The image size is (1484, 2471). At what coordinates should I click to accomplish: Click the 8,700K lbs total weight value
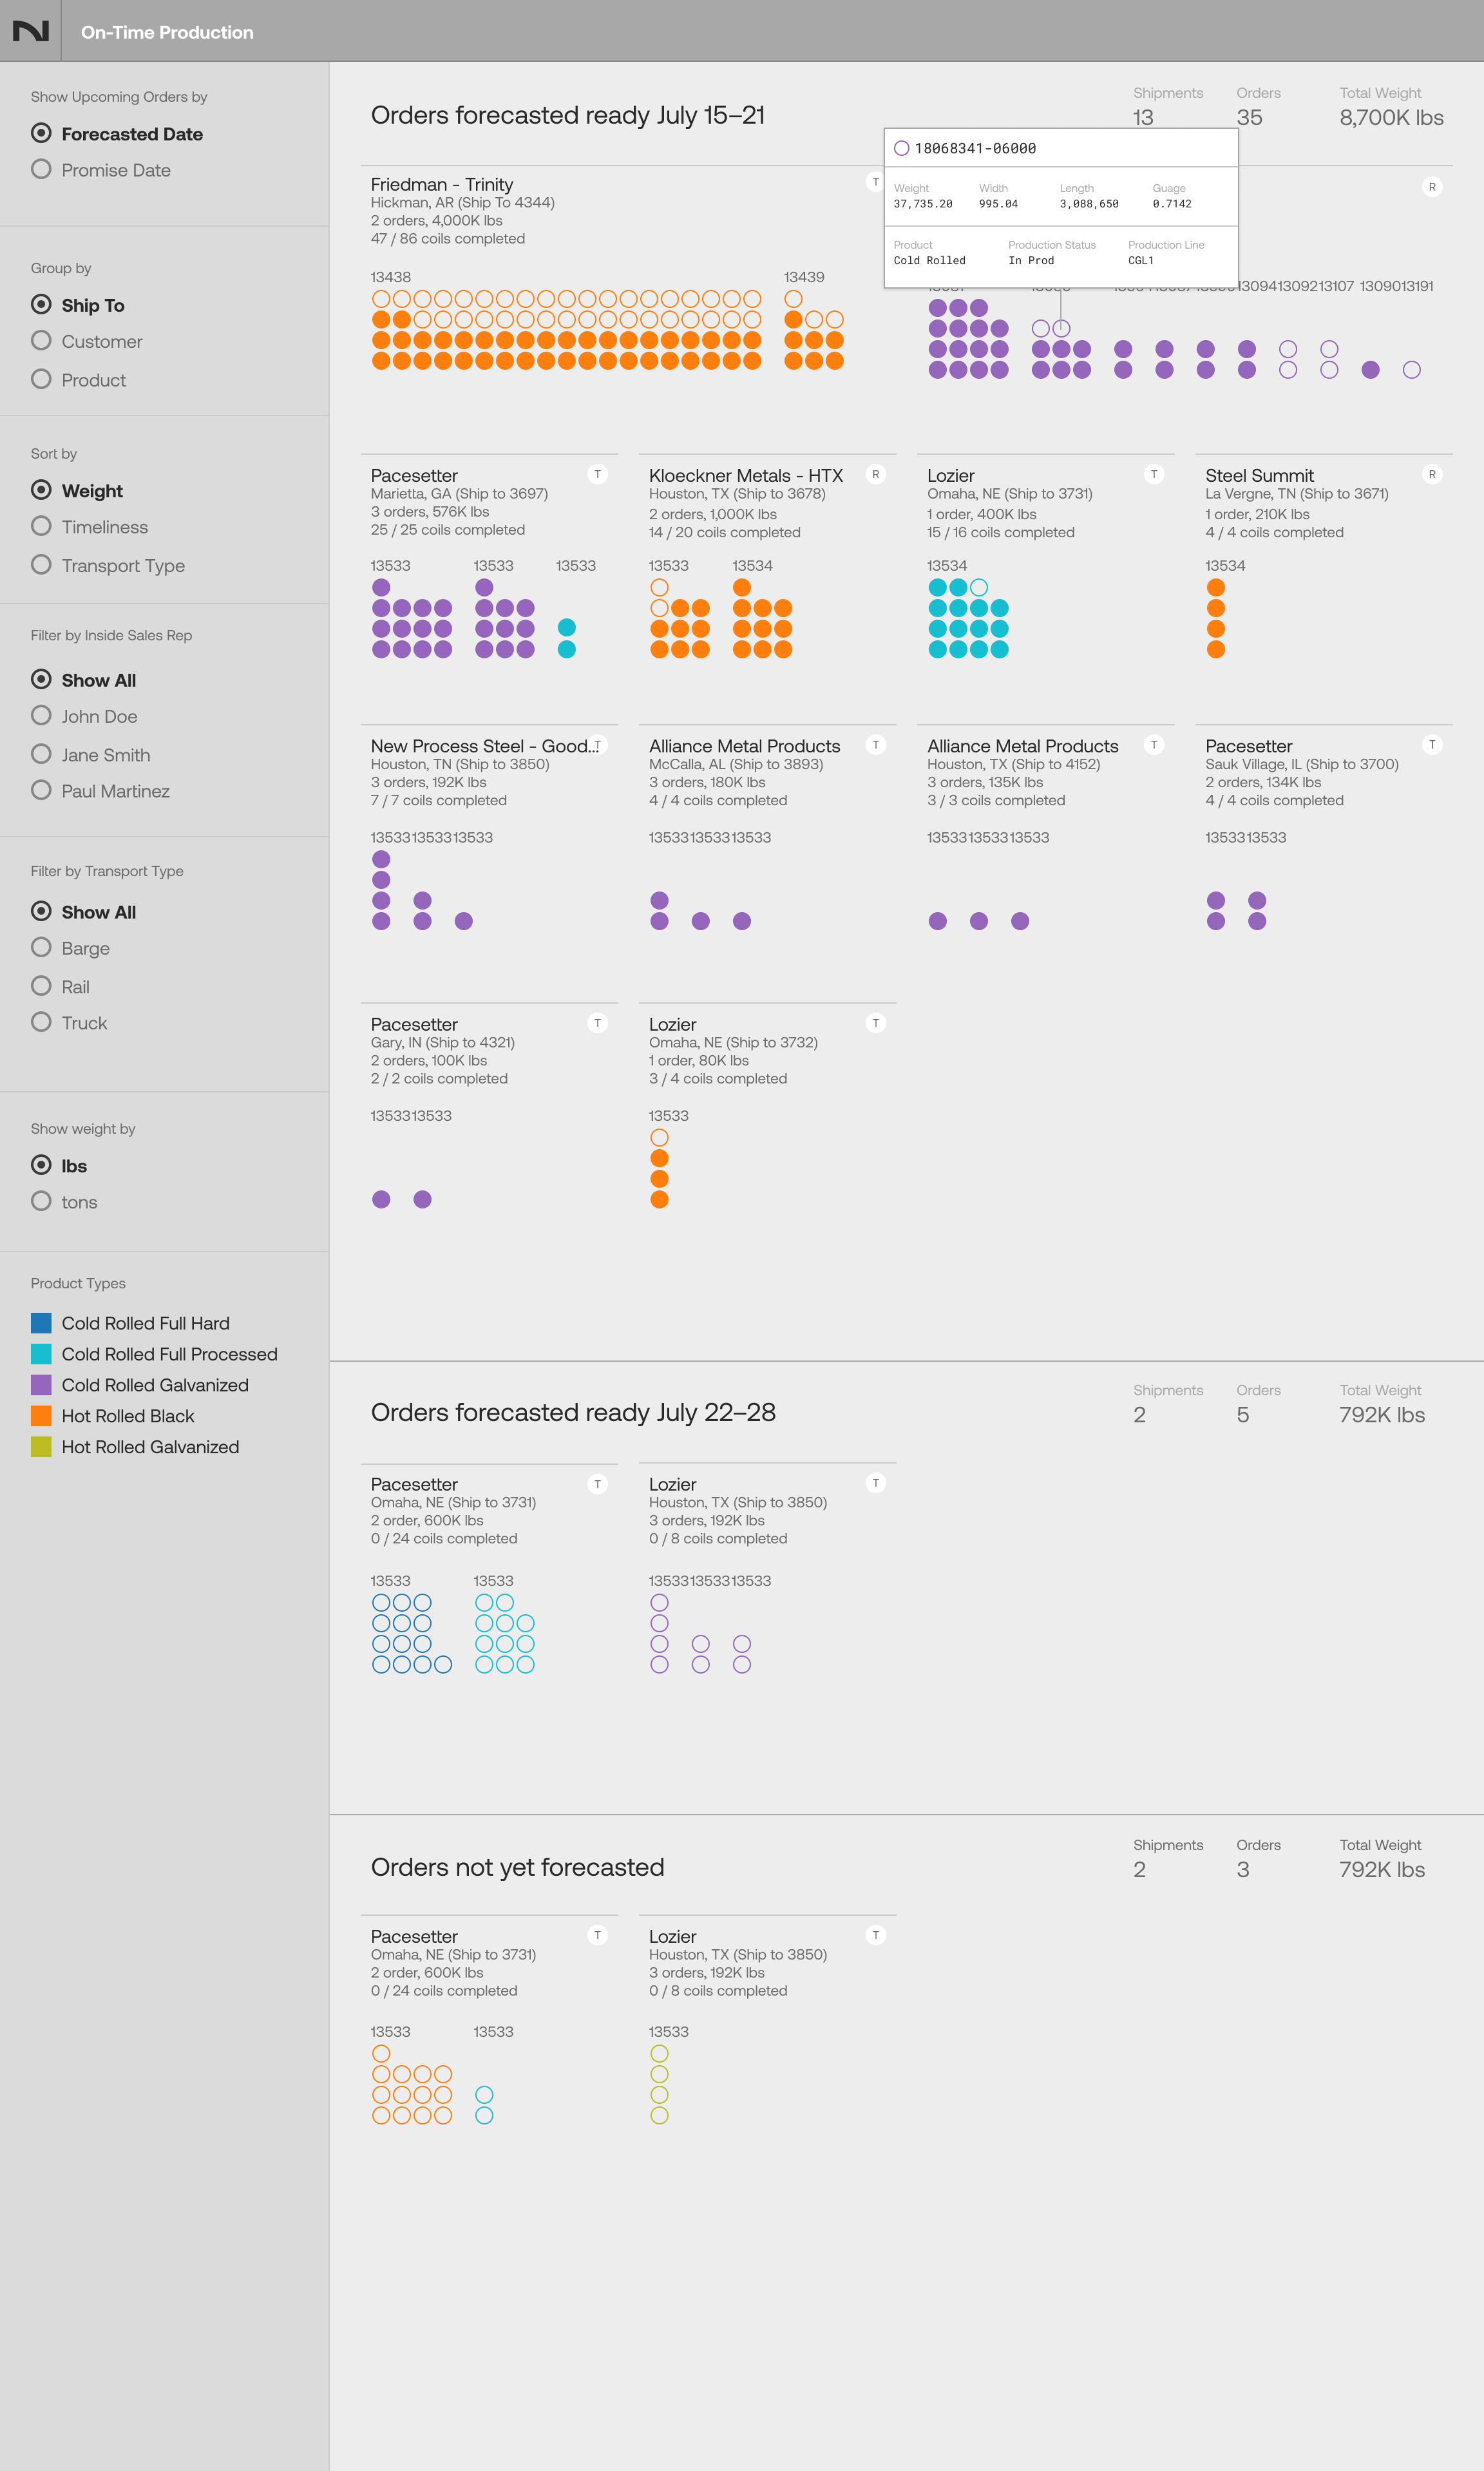pyautogui.click(x=1391, y=118)
